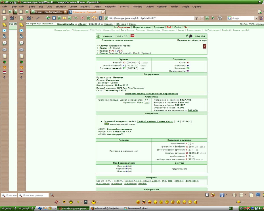Open the Карта острова navigation link
Viewport: 264px width, 211px height.
coord(142,27)
